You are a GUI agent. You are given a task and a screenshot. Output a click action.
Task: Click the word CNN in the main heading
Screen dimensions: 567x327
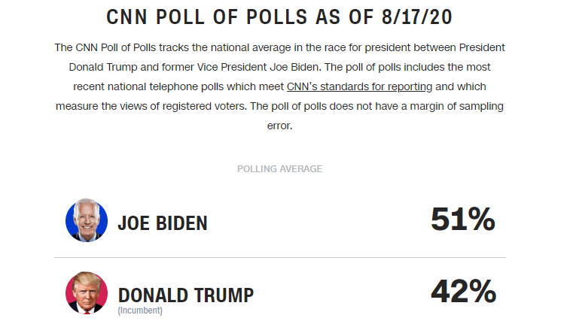point(127,17)
